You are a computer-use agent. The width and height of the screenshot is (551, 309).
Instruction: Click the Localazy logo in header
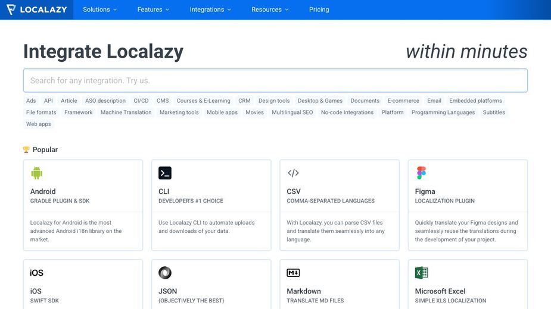(36, 10)
